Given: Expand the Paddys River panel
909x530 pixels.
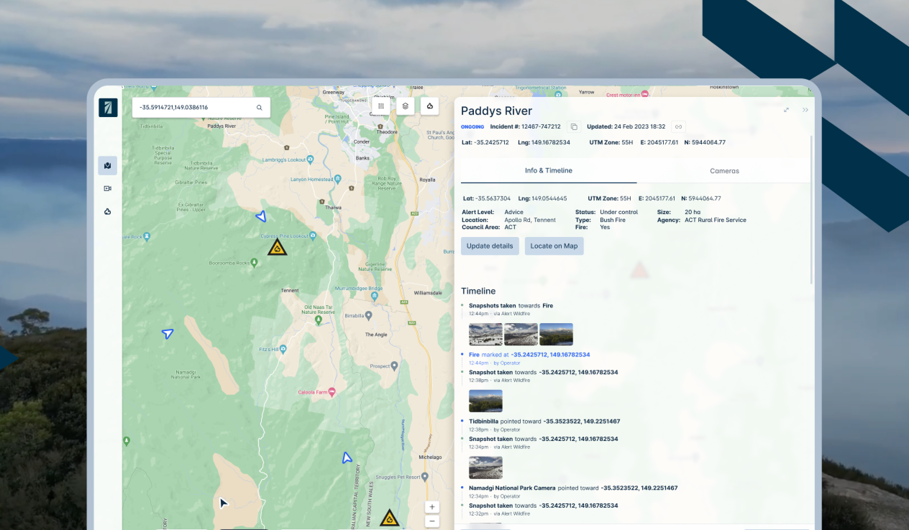Looking at the screenshot, I should (x=786, y=110).
